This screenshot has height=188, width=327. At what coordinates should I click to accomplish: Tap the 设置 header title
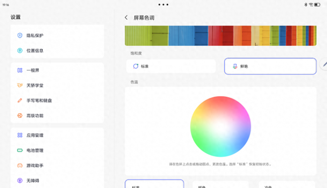point(16,17)
